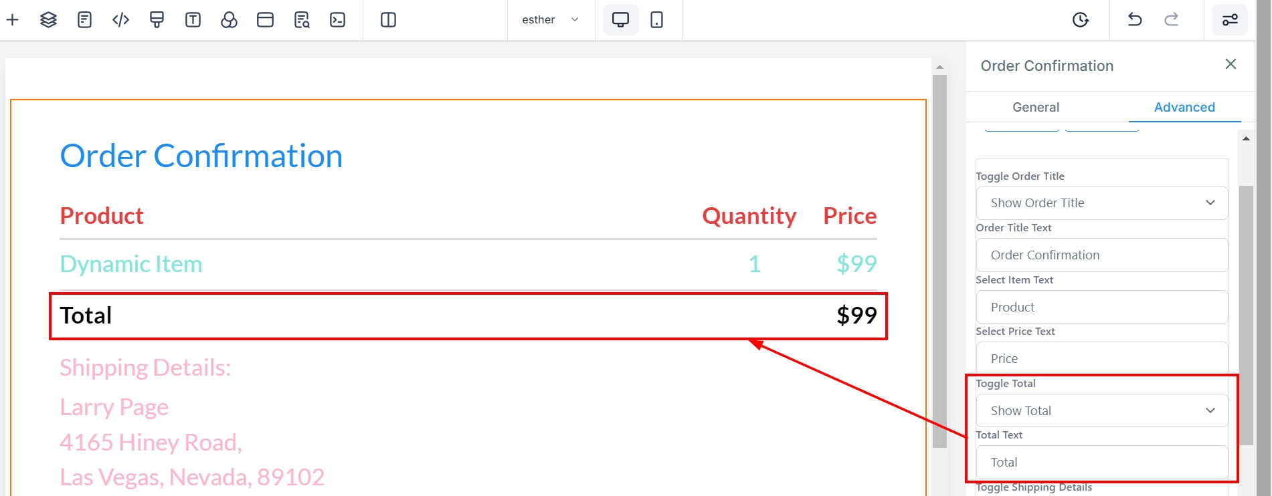Click the plus icon to add element
This screenshot has height=496, width=1272.
(x=12, y=20)
